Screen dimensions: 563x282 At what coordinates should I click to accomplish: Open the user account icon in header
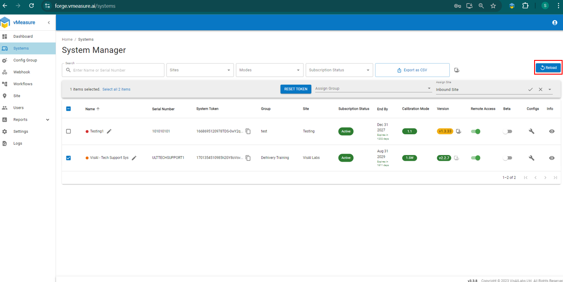click(x=555, y=23)
